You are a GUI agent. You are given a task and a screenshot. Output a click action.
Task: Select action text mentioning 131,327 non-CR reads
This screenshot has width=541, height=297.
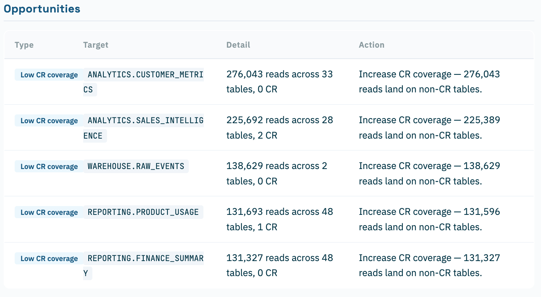point(429,265)
